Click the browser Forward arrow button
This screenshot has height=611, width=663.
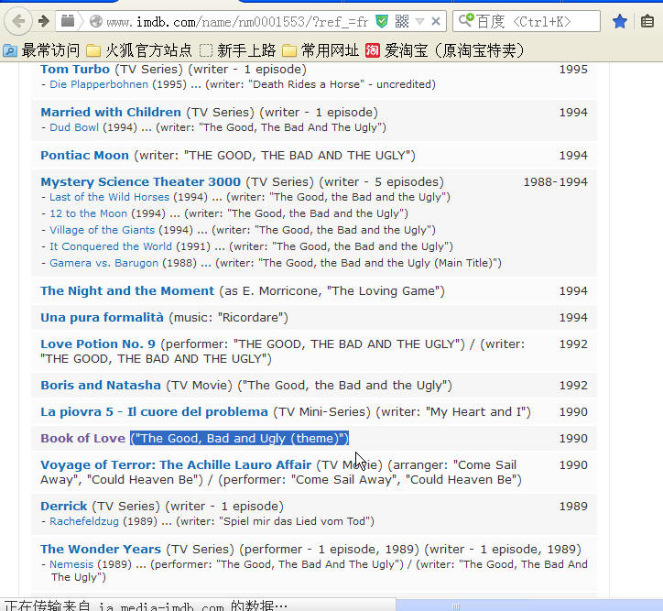pyautogui.click(x=43, y=21)
